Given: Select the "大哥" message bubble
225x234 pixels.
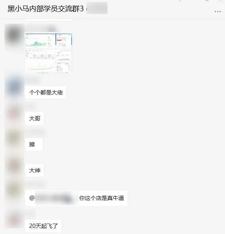Looking at the screenshot, I should pos(35,118).
